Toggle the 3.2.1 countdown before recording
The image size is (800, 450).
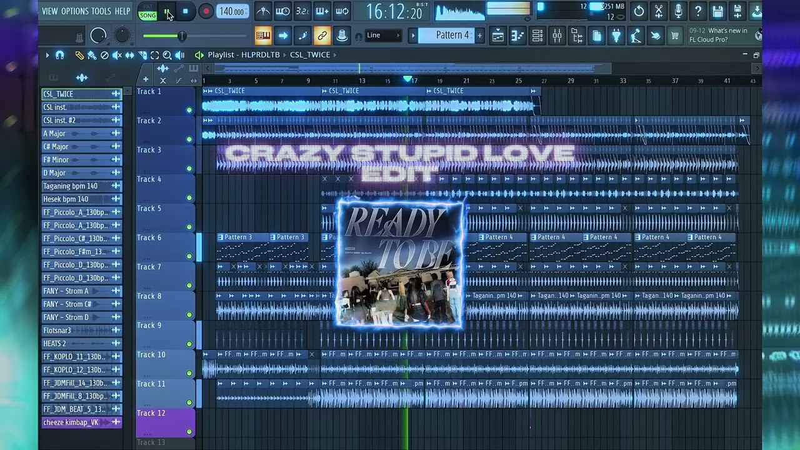pyautogui.click(x=302, y=11)
